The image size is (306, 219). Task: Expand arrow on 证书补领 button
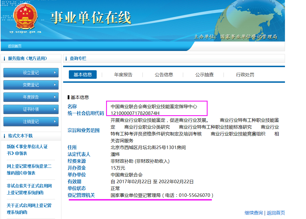click(x=55, y=109)
